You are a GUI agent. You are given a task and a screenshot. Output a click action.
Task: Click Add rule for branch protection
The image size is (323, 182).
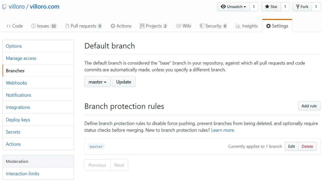click(309, 106)
